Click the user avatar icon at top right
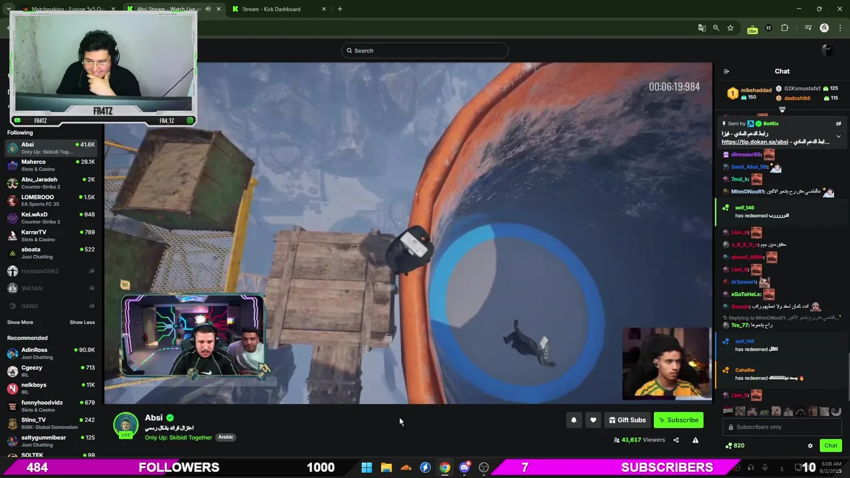Viewport: 850px width, 478px height. click(x=827, y=50)
